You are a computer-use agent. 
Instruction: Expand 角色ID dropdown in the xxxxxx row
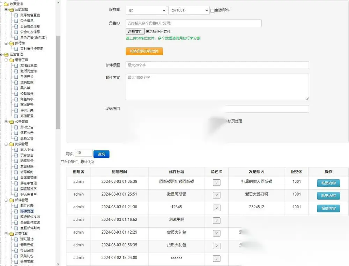pyautogui.click(x=217, y=258)
